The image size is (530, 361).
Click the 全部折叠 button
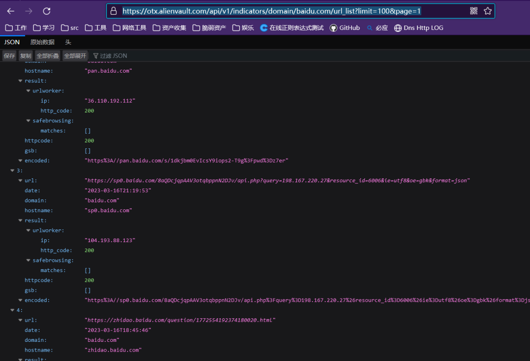tap(48, 56)
